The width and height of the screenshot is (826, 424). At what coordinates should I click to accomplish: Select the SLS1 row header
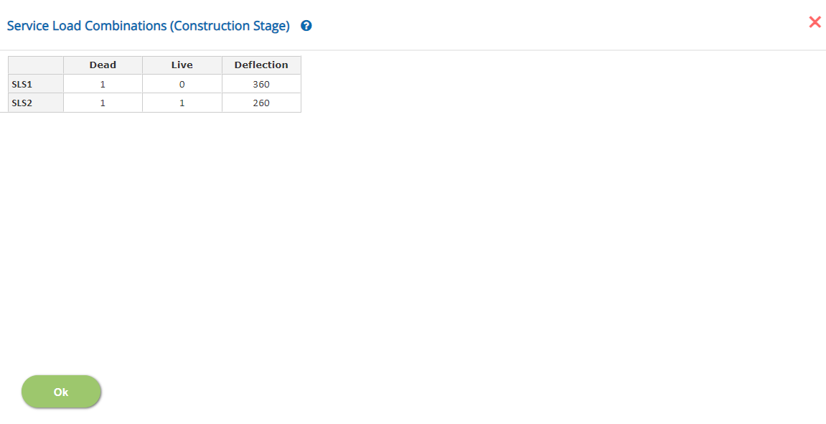36,84
